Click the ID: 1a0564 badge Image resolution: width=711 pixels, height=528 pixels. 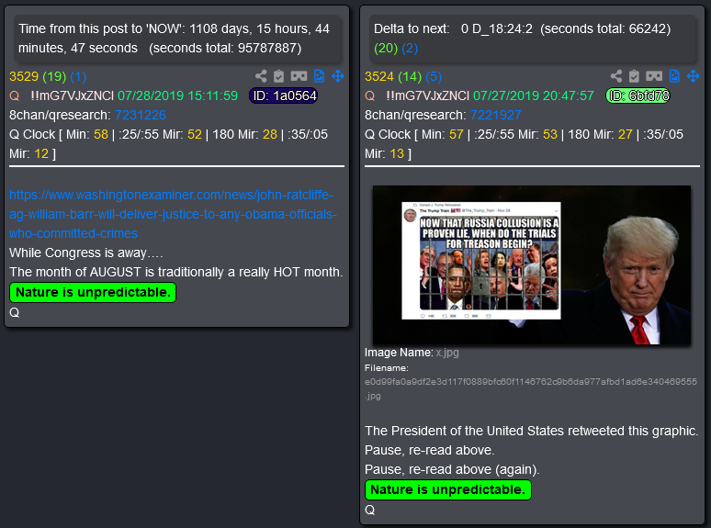click(284, 95)
